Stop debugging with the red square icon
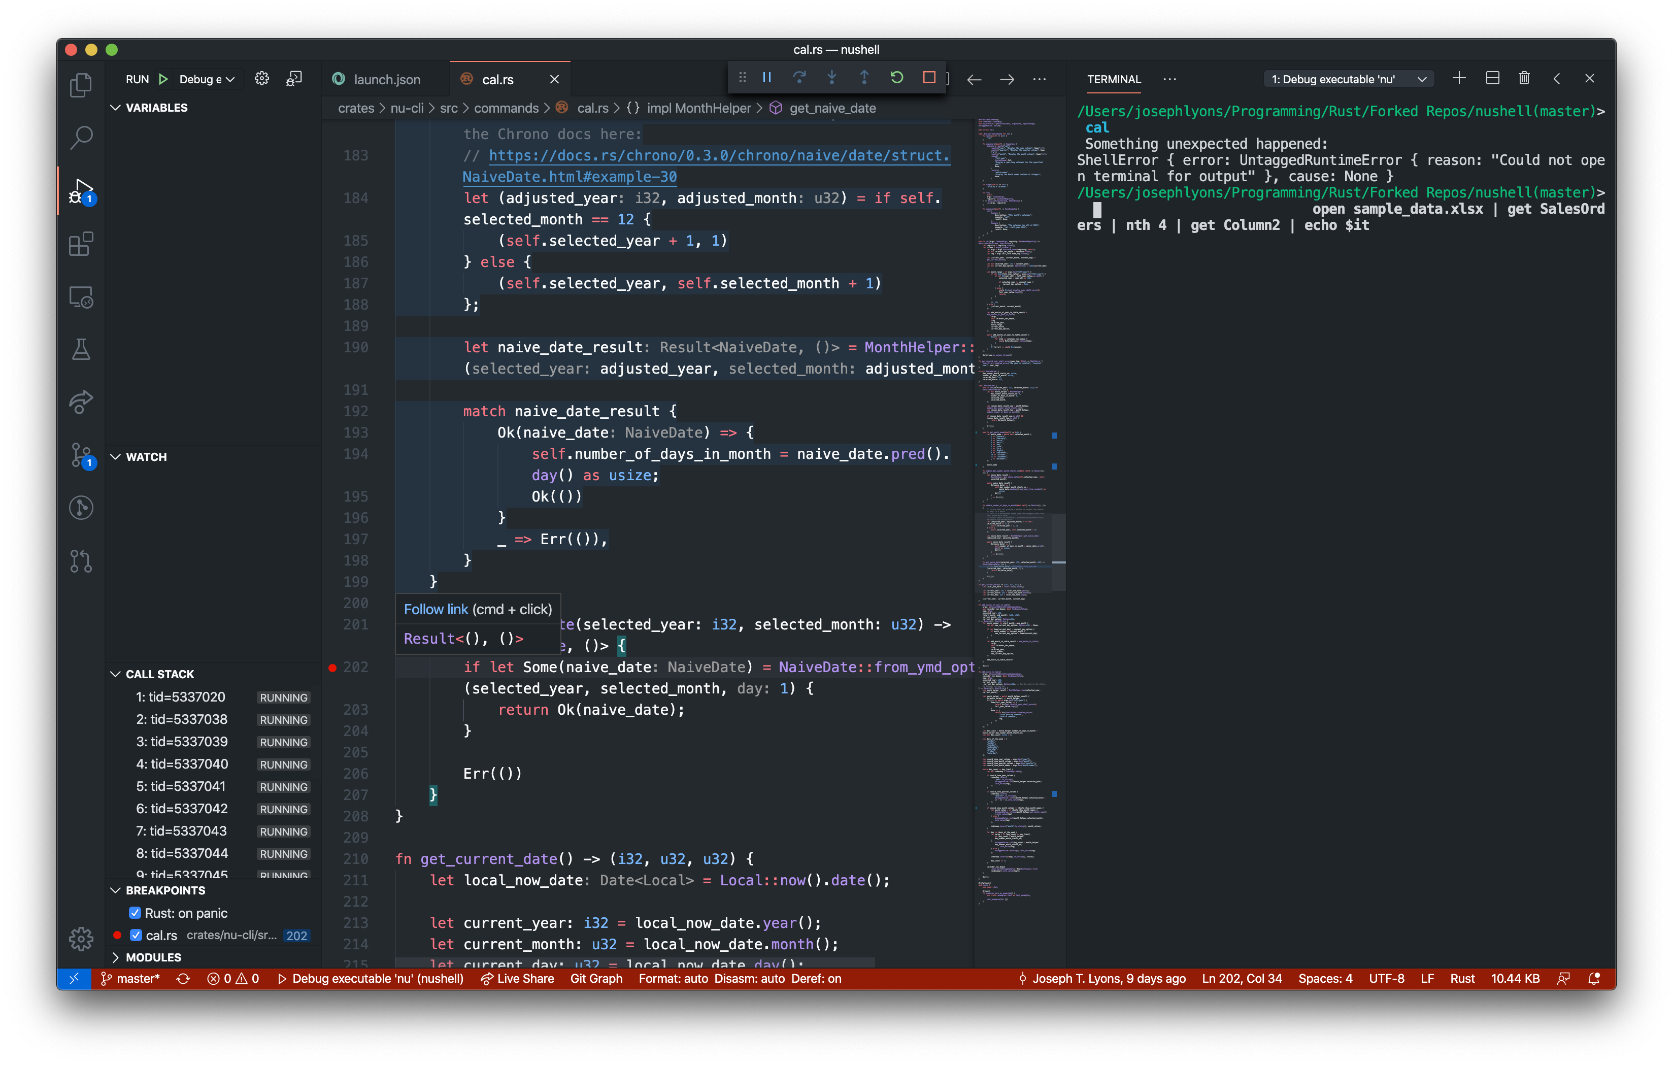This screenshot has height=1065, width=1673. pyautogui.click(x=929, y=77)
